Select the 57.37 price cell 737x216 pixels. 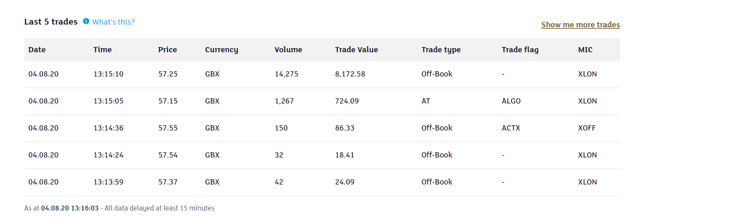click(x=168, y=182)
